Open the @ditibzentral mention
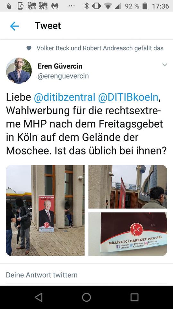Viewport: 173px width, 309px height. pyautogui.click(x=65, y=97)
